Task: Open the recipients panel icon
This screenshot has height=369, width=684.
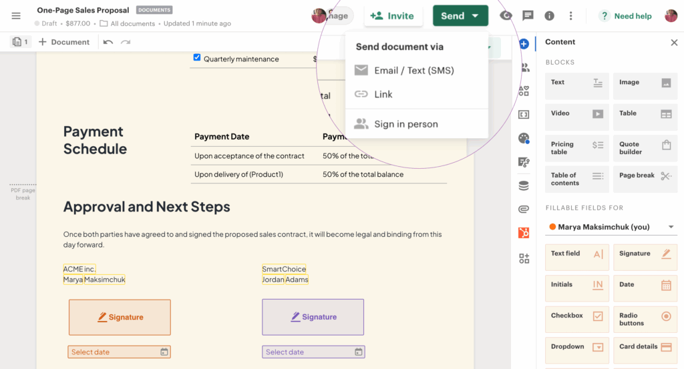Action: 524,67
